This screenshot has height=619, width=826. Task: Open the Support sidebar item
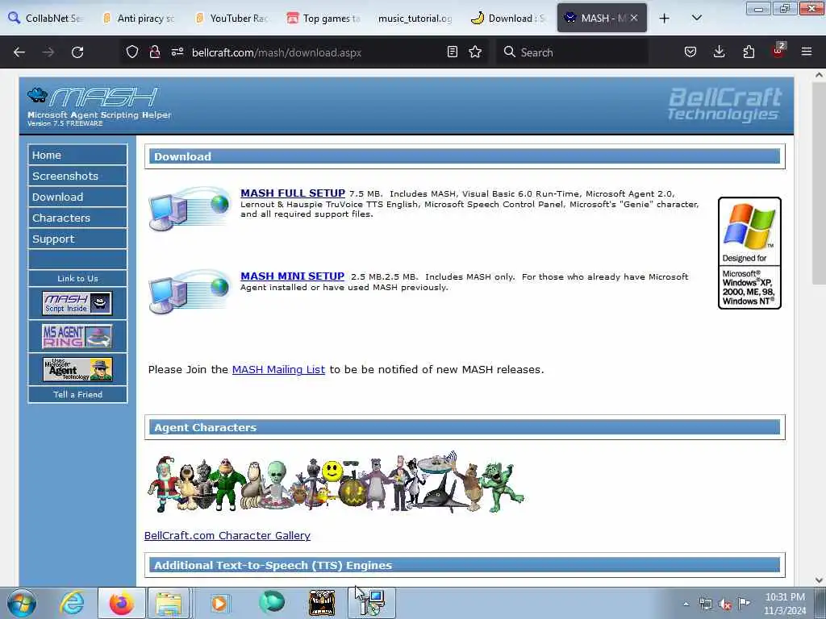[77, 239]
